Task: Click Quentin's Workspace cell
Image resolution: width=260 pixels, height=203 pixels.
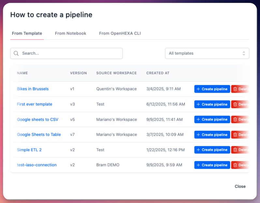Action: pos(116,89)
